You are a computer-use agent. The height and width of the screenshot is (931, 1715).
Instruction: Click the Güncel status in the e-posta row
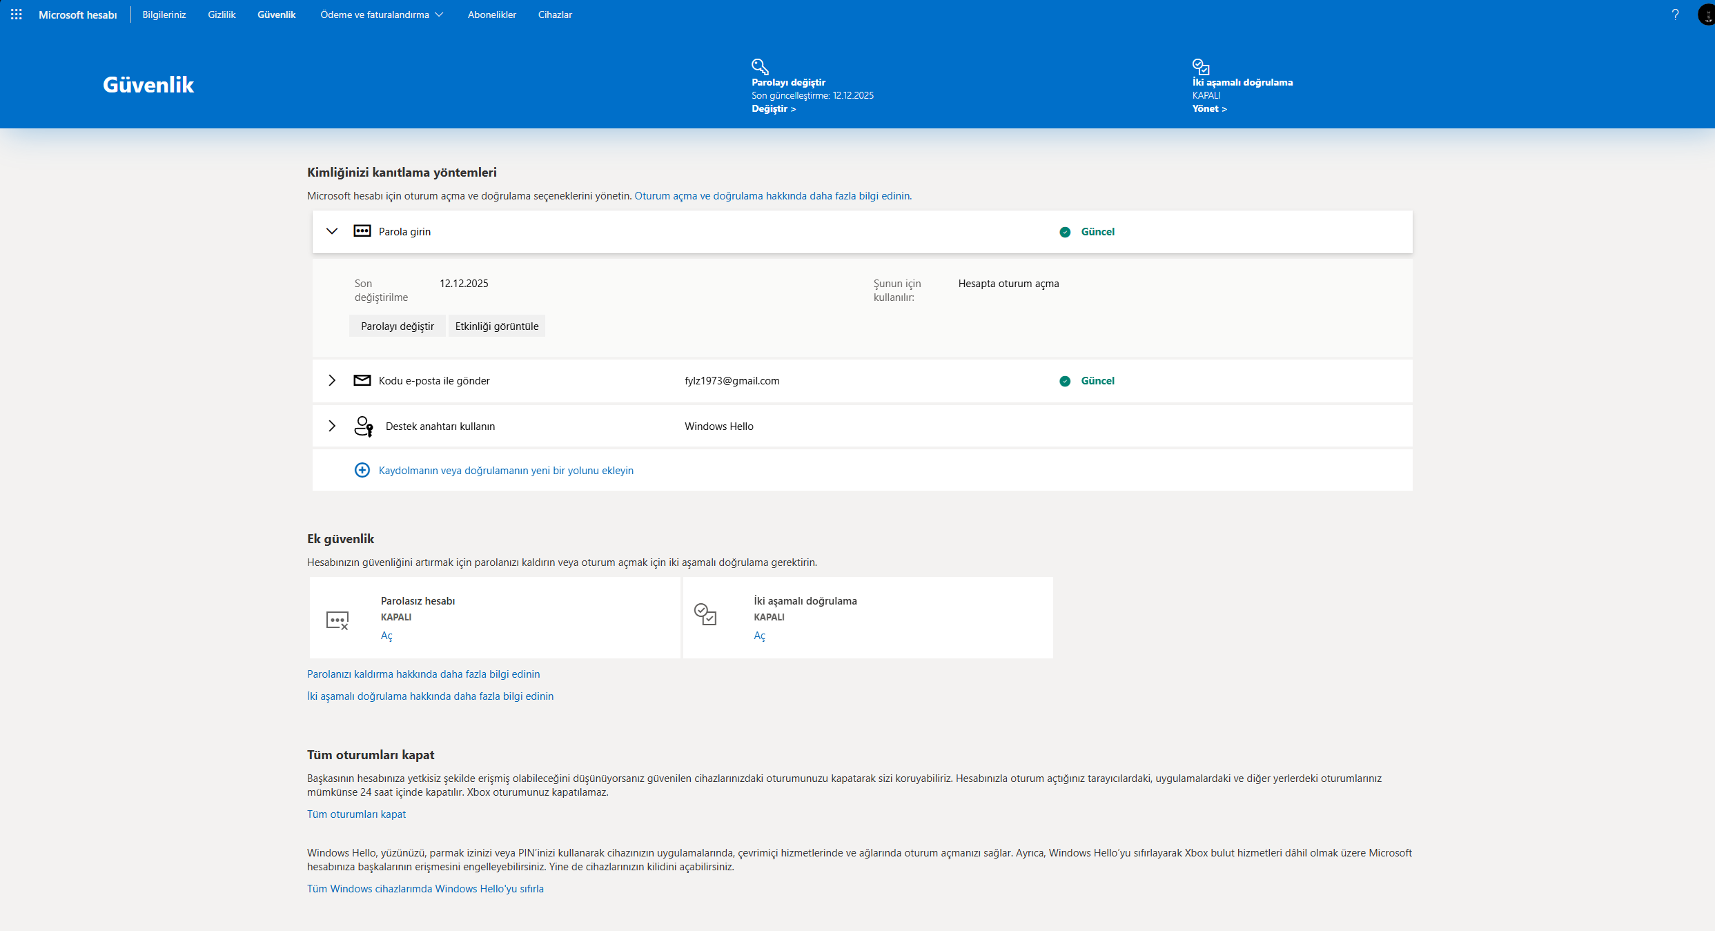1097,381
